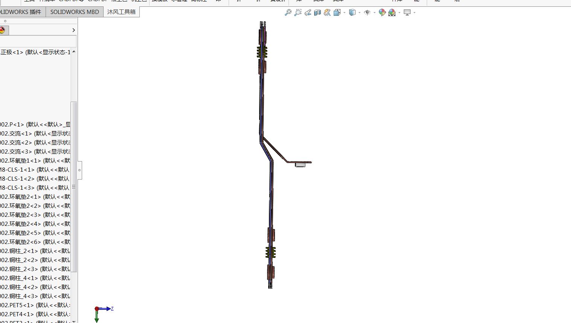
Task: Select the 002.铜柱_4<1> component
Action: tap(35, 278)
